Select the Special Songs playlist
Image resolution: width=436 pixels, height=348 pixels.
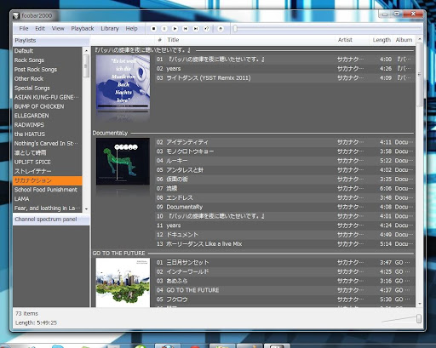tap(48, 88)
